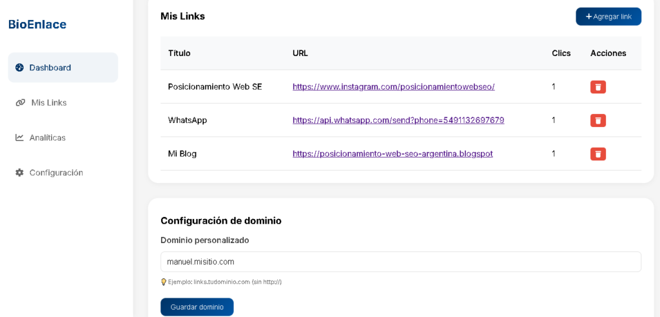Screen dimensions: 660x317
Task: Click the lightbulb icon before Ejemplo hint
Action: [164, 282]
